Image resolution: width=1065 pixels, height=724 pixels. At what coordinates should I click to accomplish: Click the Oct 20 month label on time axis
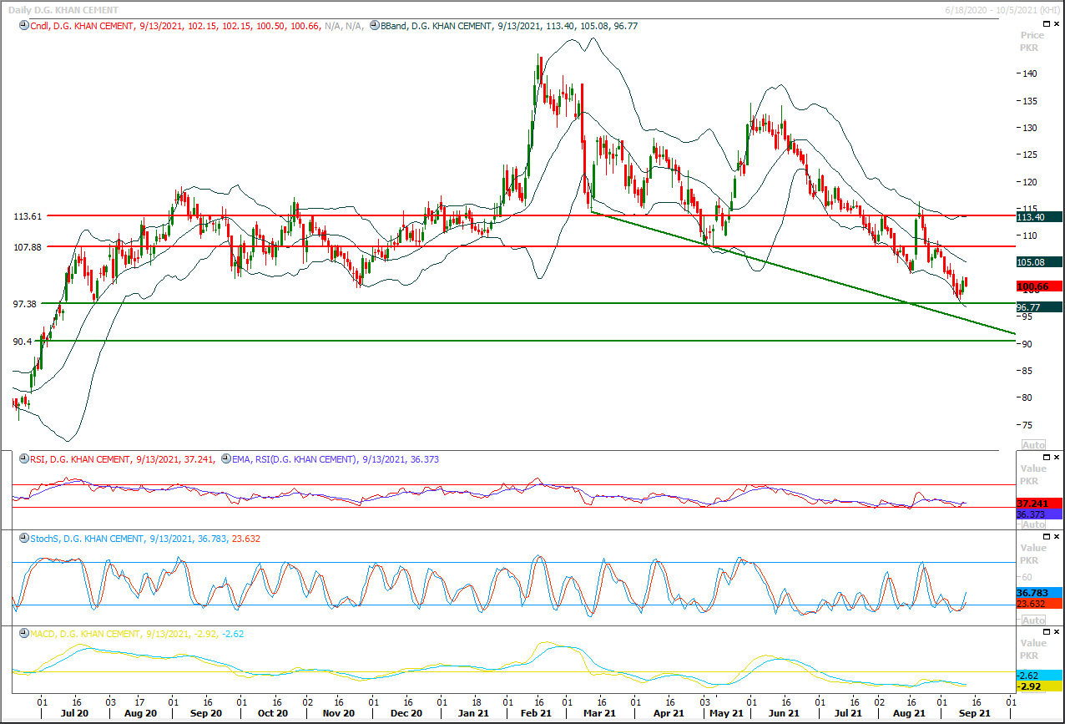[x=273, y=714]
